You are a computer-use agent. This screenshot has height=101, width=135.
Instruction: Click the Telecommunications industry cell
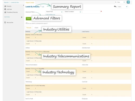[x=31, y=65]
